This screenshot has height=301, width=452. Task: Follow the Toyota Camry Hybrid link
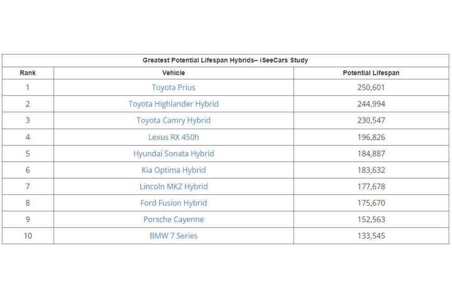point(174,120)
